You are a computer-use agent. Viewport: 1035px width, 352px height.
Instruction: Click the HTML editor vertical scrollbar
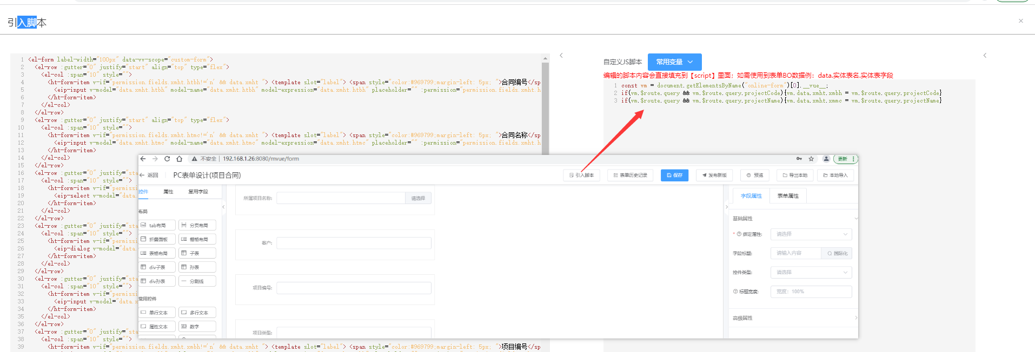545,108
